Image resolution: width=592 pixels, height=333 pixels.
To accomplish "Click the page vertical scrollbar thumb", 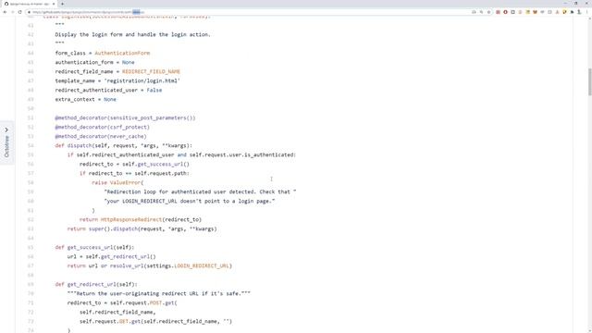I will [x=589, y=81].
